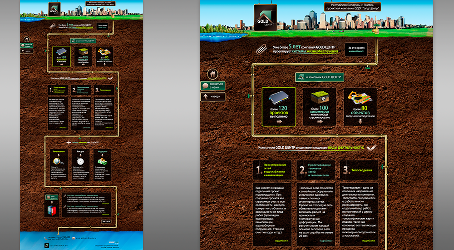The width and height of the screenshot is (454, 250).
Task: Click the home icon in the full-page preview
Action: [x=27, y=39]
